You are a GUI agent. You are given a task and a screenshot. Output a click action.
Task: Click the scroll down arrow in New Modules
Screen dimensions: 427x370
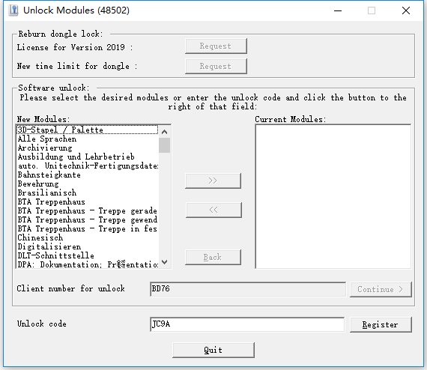coord(164,262)
